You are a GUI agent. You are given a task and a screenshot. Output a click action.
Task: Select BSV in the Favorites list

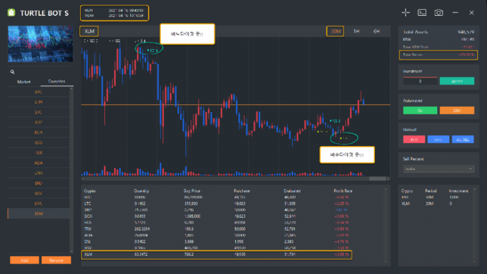[39, 193]
